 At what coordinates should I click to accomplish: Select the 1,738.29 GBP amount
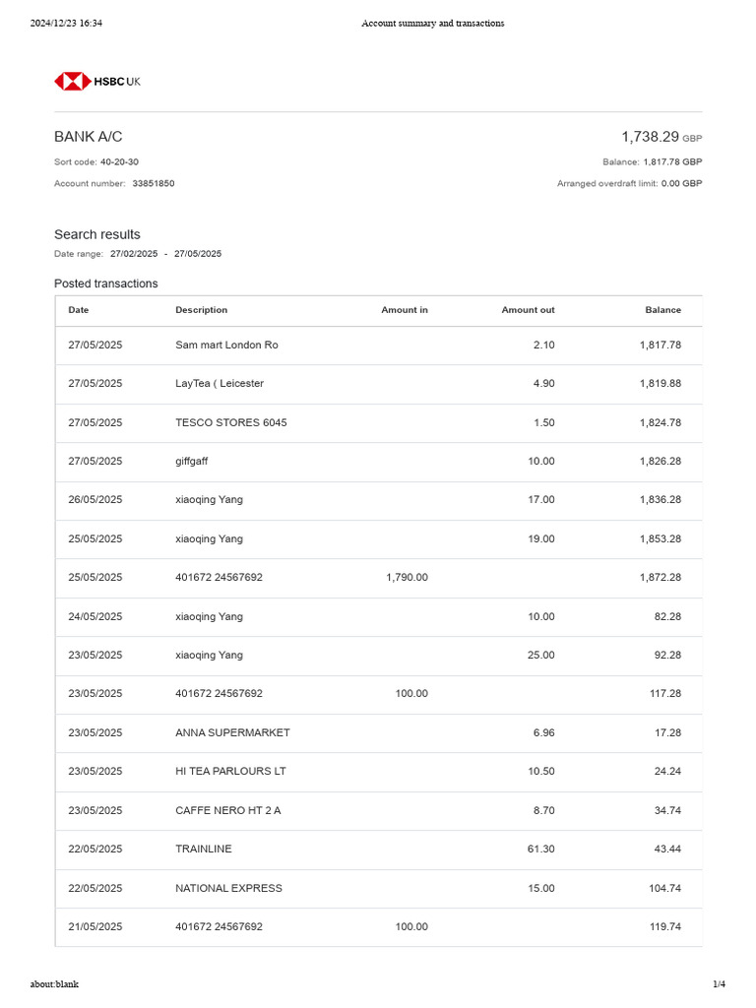coord(661,137)
